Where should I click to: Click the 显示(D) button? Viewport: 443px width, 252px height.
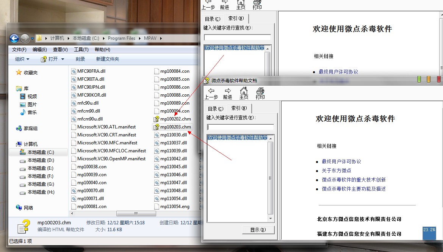258,230
